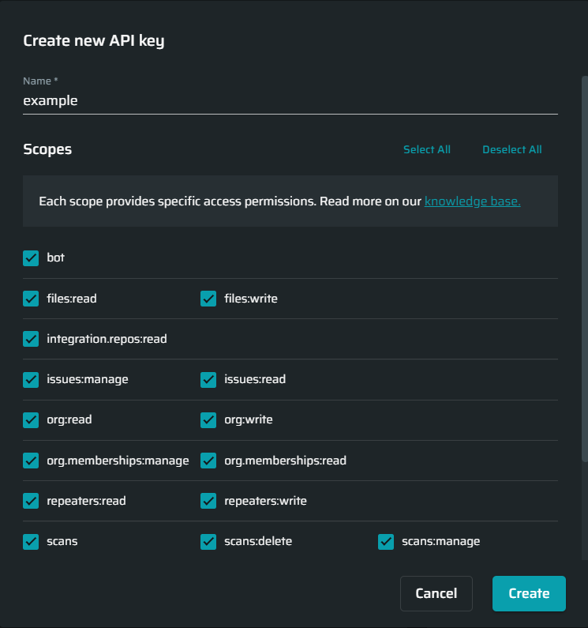Image resolution: width=588 pixels, height=628 pixels.
Task: Click Select All scopes
Action: 426,149
